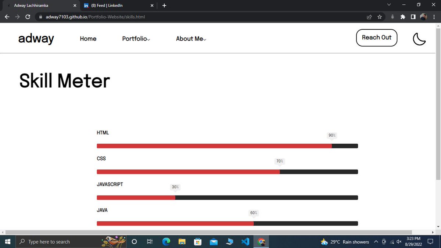This screenshot has width=441, height=248.
Task: Click the browser forward arrow
Action: pyautogui.click(x=17, y=17)
